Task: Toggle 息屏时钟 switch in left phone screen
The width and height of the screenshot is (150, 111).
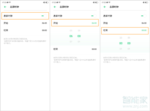Action: point(44,16)
